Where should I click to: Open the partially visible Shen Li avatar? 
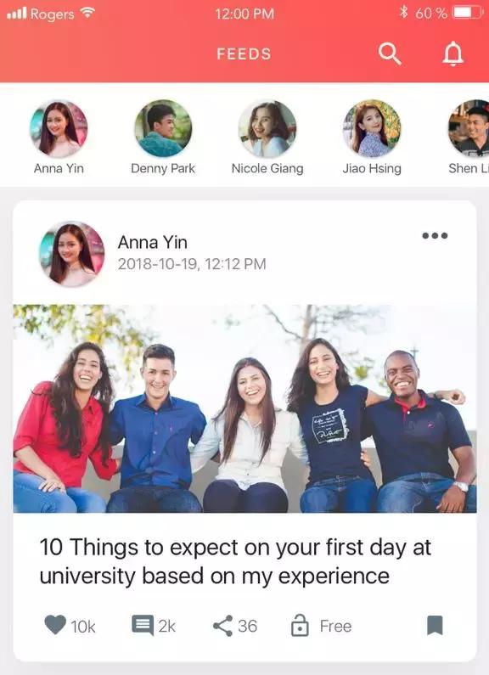tap(469, 128)
